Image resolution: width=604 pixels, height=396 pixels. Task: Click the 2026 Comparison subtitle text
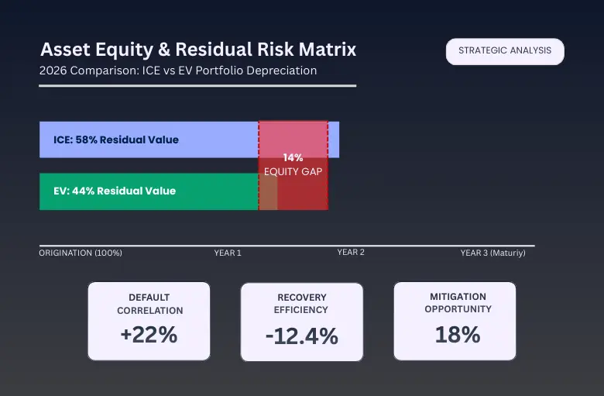[178, 71]
